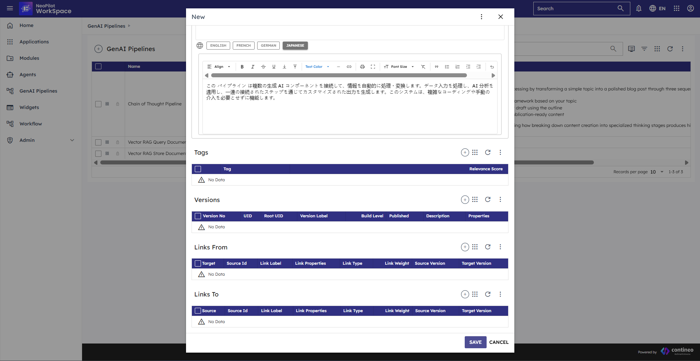
Task: Switch to the German language tab
Action: 268,46
